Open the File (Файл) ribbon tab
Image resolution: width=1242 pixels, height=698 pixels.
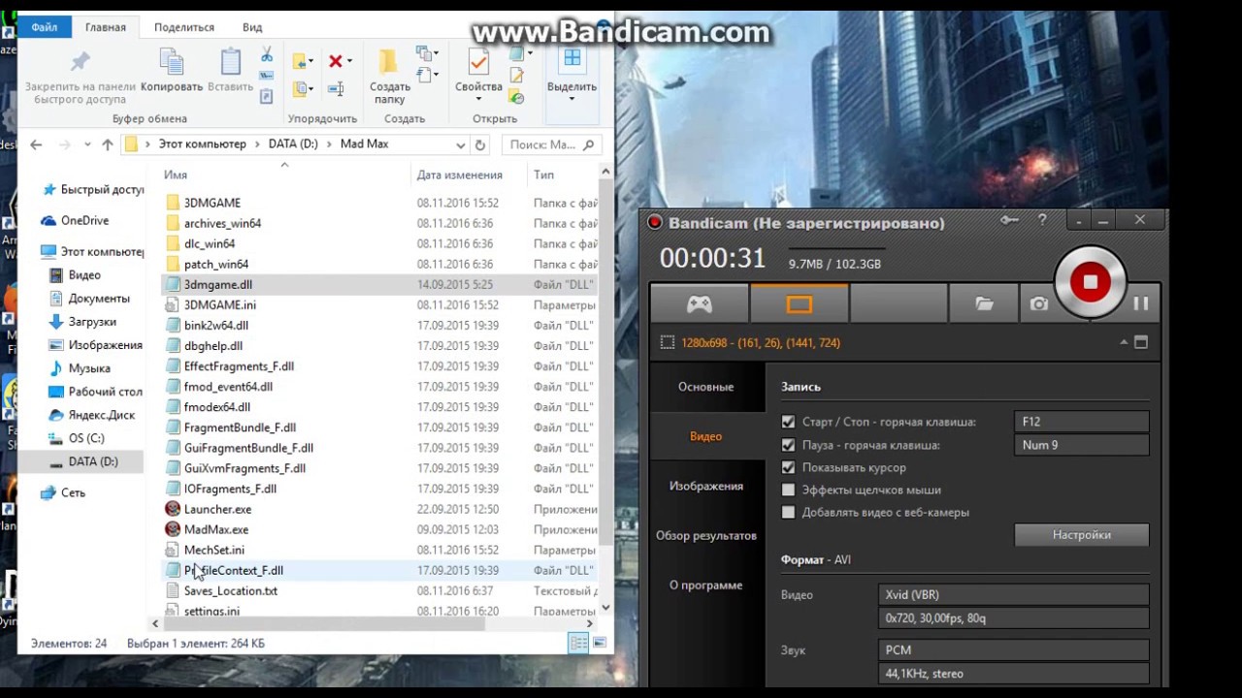(x=45, y=27)
